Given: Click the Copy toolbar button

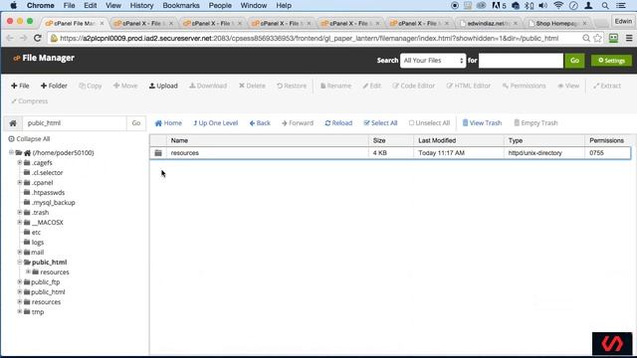Looking at the screenshot, I should click(x=91, y=86).
